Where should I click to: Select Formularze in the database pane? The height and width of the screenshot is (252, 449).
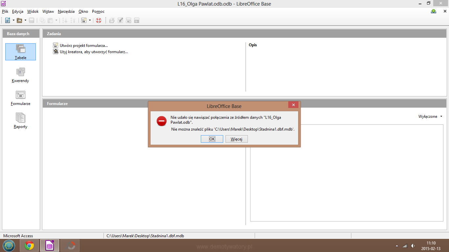pyautogui.click(x=20, y=98)
